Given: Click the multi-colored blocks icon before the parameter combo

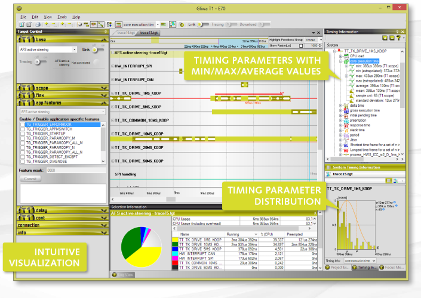Looking at the screenshot, I should (109, 24).
